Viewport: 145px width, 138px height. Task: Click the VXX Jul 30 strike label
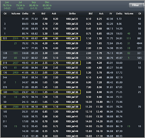pos(72,63)
